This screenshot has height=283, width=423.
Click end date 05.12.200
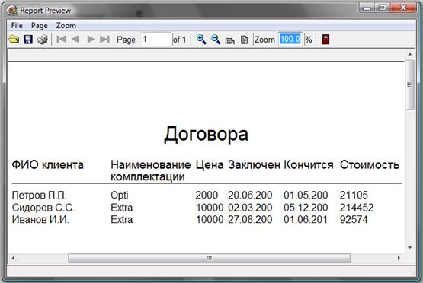point(306,208)
